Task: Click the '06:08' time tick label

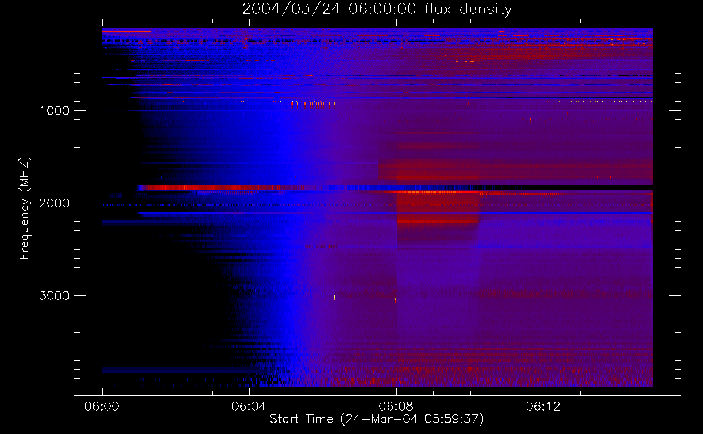Action: tap(396, 407)
